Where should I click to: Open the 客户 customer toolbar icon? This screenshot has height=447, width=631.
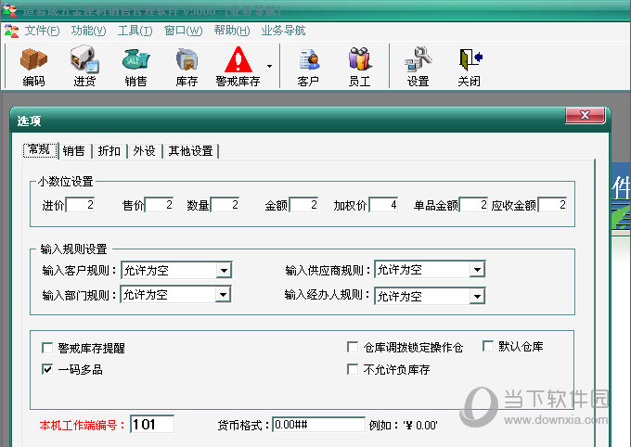click(x=308, y=67)
